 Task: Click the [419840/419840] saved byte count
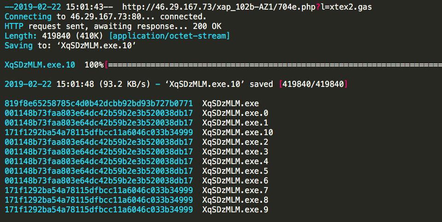pos(314,84)
